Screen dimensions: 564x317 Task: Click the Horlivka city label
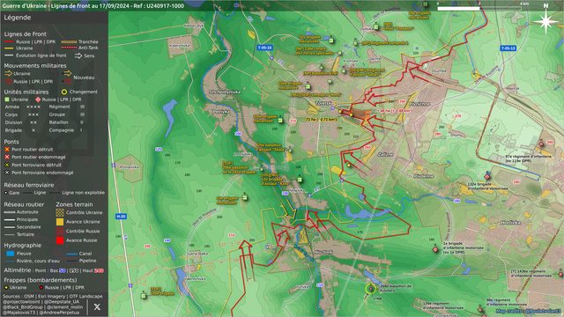(x=510, y=223)
